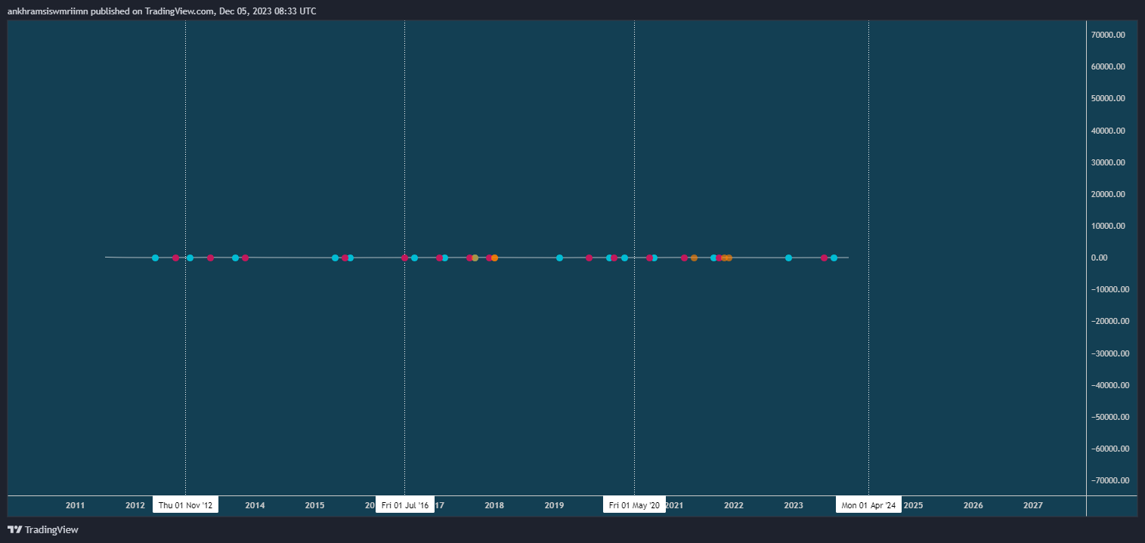Image resolution: width=1145 pixels, height=543 pixels.
Task: Click the 2019 year label on time axis
Action: (x=554, y=505)
